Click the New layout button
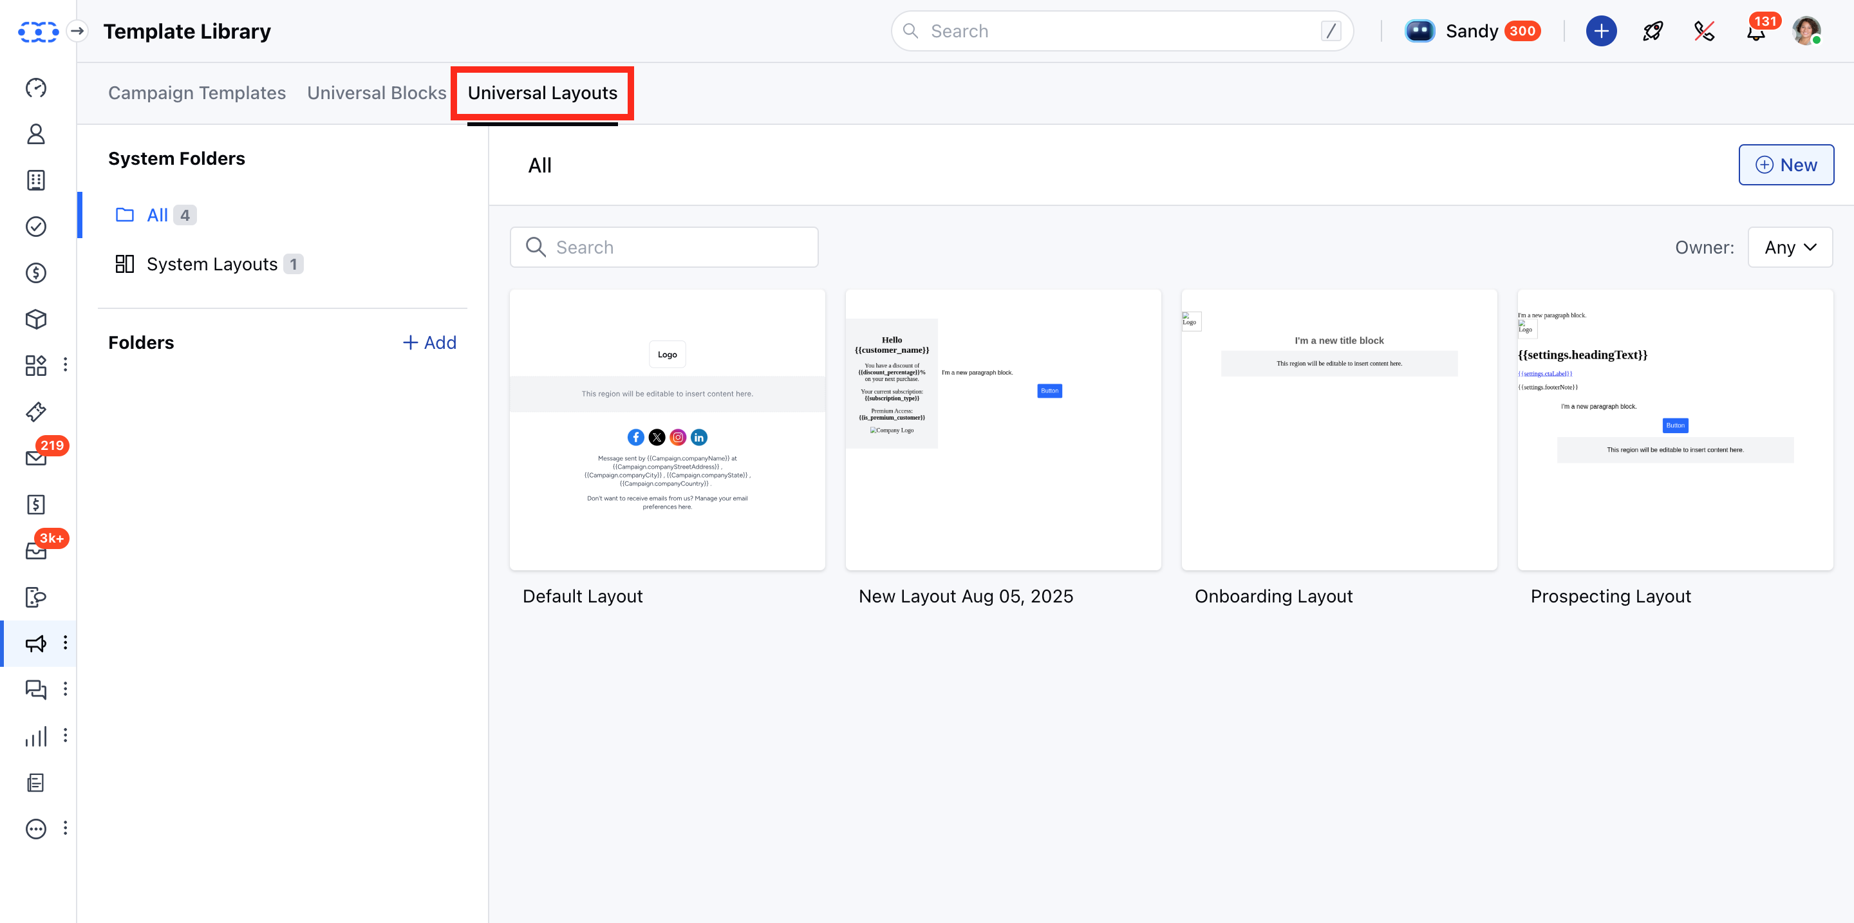Viewport: 1854px width, 923px height. pos(1786,165)
